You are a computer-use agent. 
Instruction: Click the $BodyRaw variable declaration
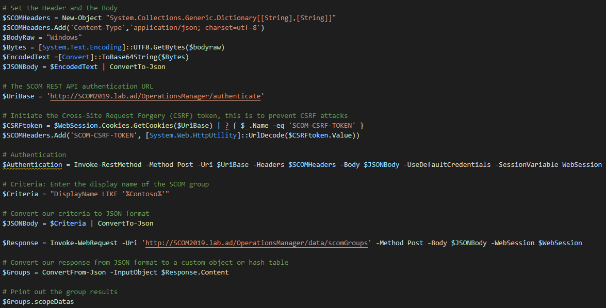19,38
